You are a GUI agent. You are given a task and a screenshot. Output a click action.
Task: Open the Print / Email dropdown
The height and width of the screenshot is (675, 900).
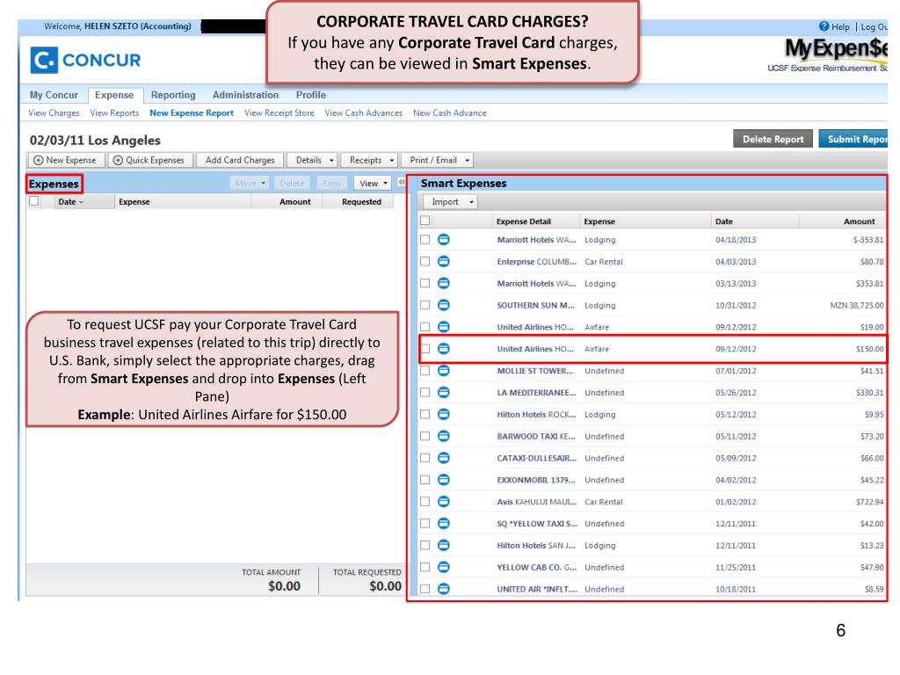point(438,161)
